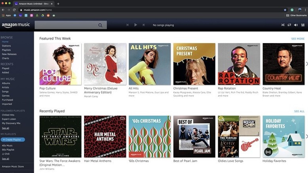Viewport: 308px width, 173px height.
Task: Open the Pop Culture playlist cover
Action: pos(60,64)
